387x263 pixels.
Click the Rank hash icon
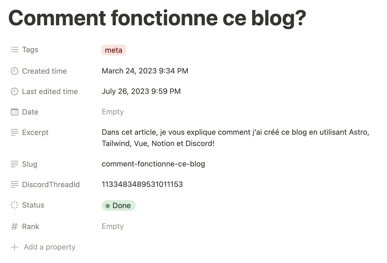(15, 227)
